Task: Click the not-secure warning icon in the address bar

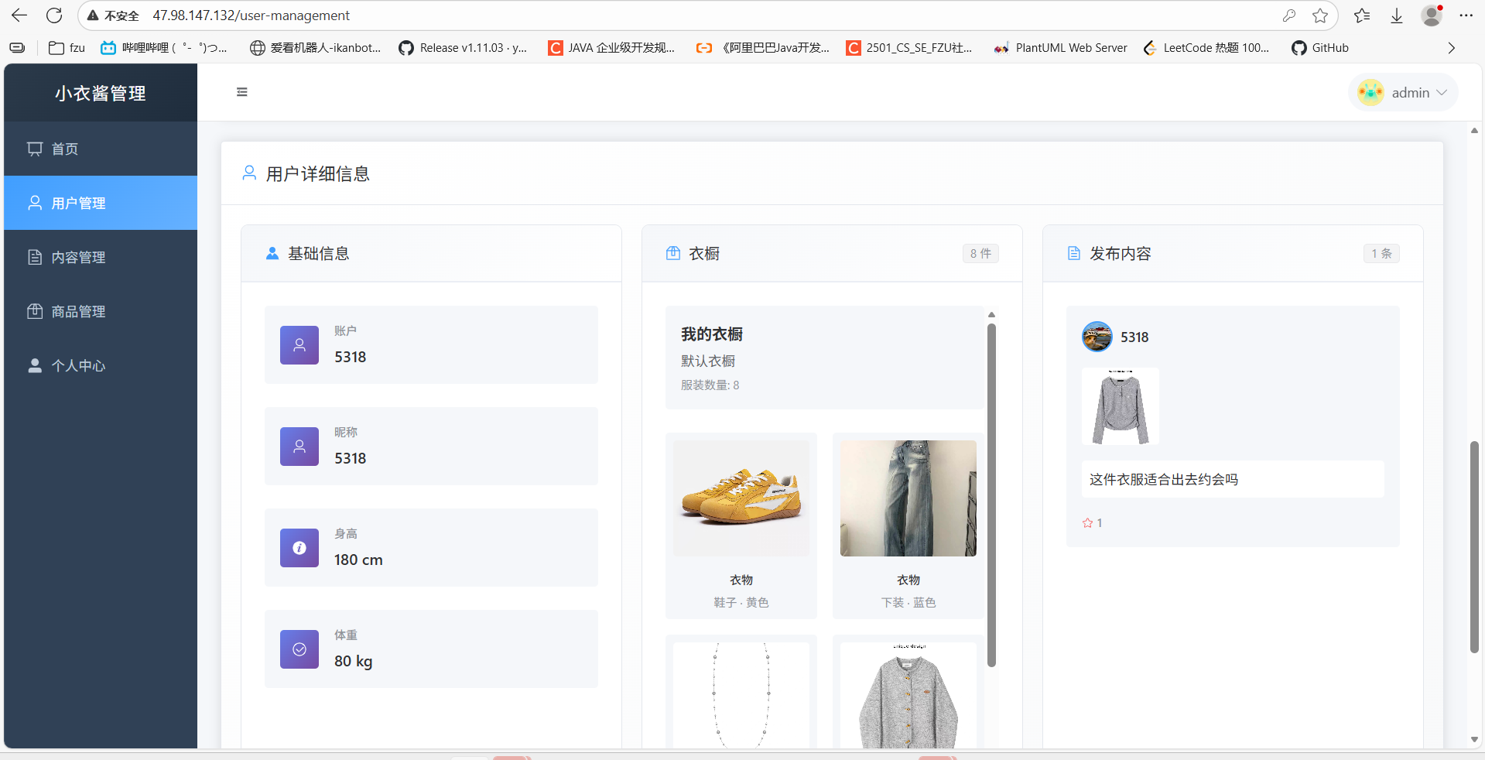Action: [93, 15]
